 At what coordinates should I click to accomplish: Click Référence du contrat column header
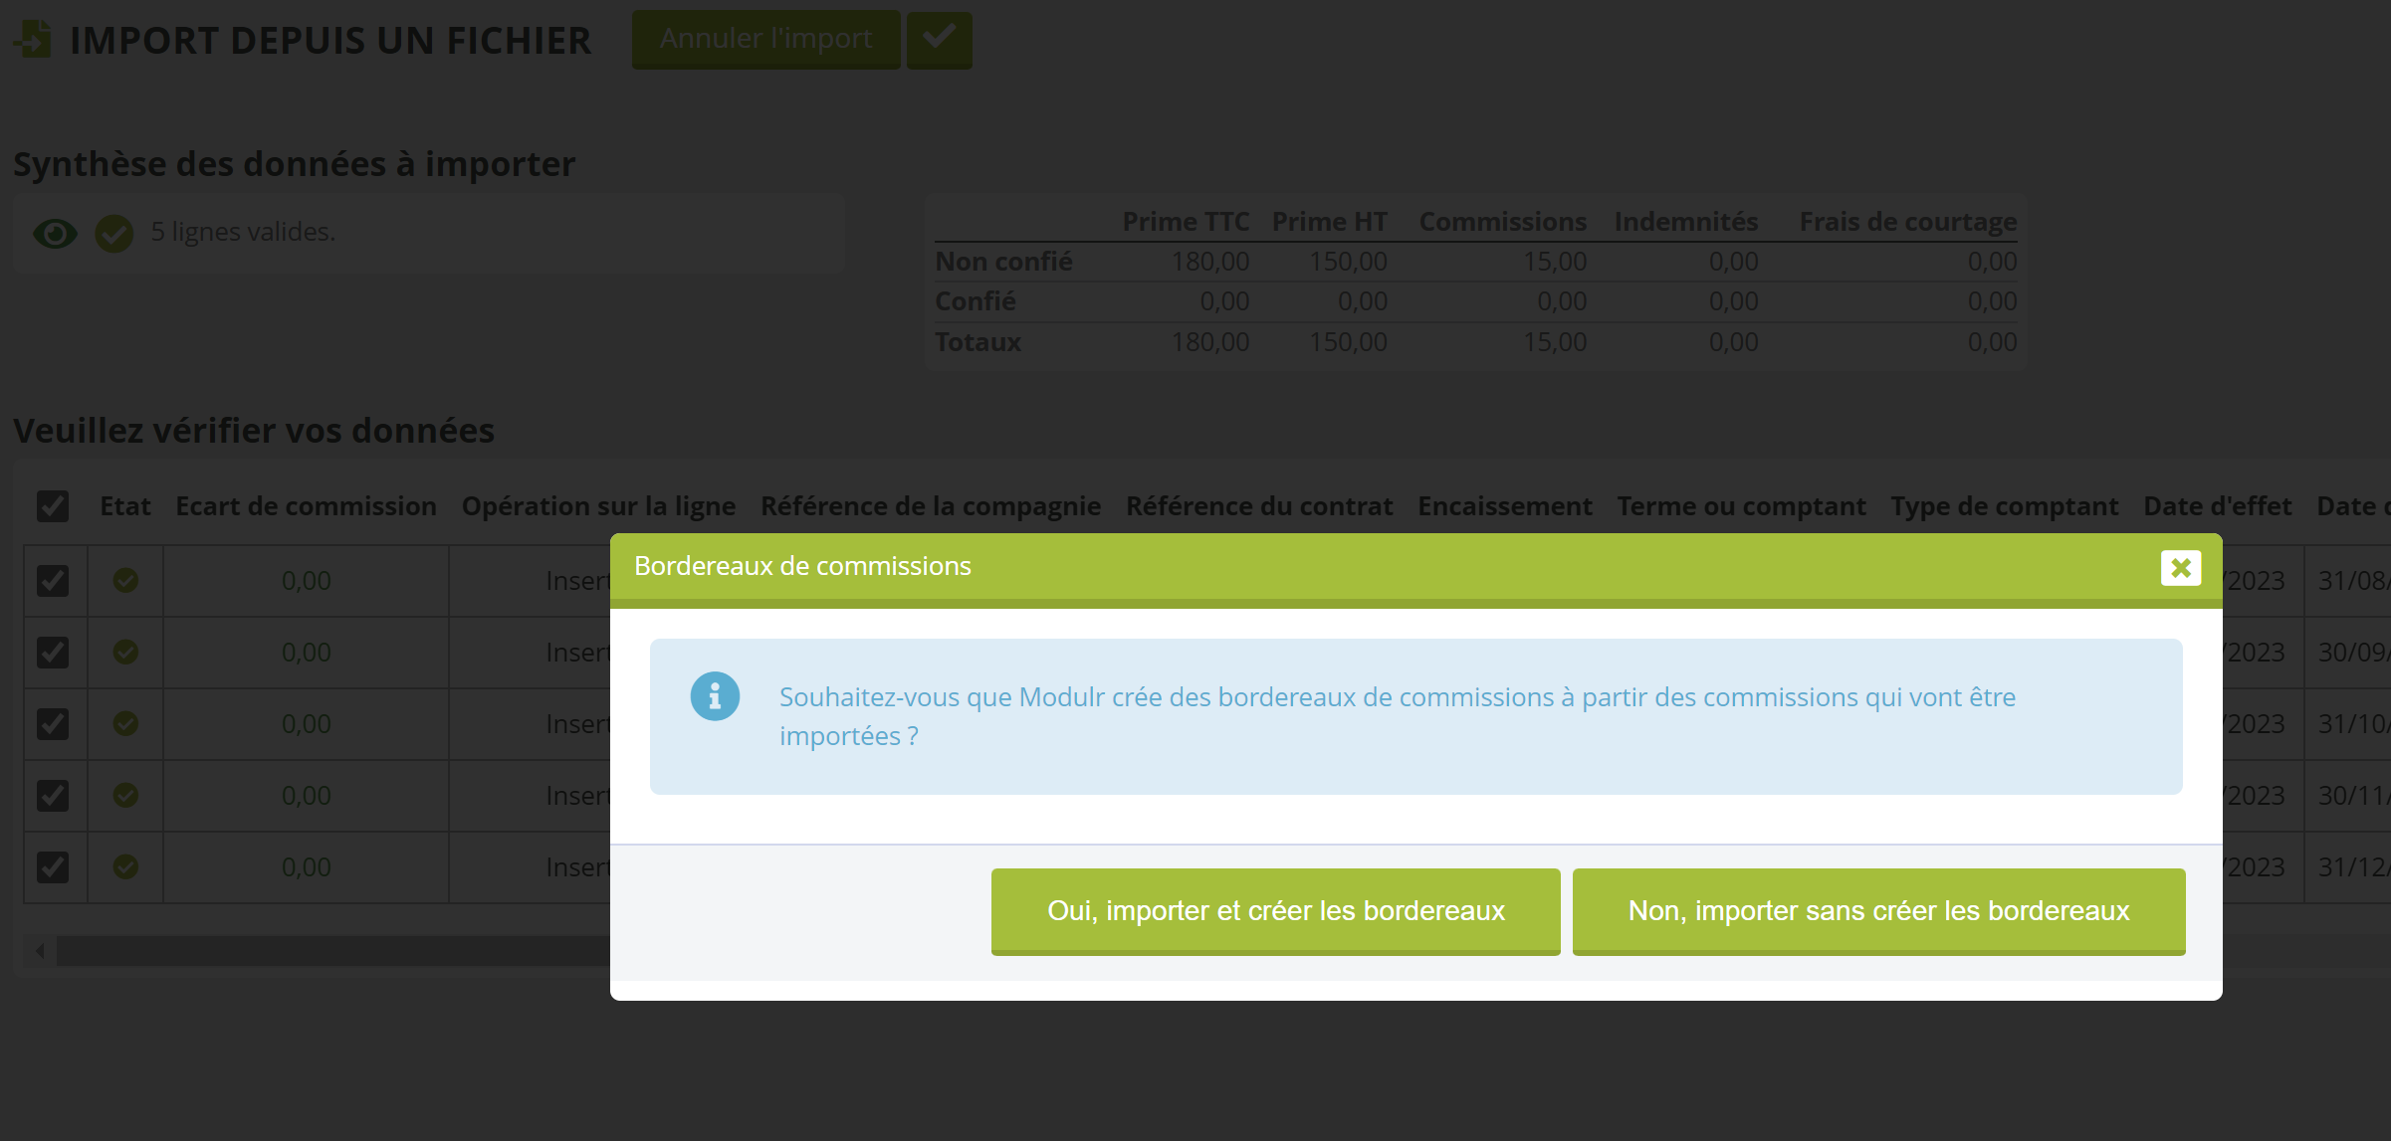tap(1258, 506)
